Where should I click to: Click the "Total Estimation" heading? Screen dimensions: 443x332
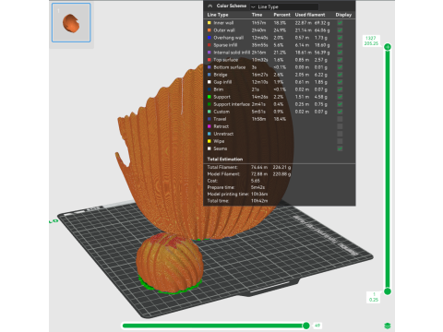coord(225,160)
